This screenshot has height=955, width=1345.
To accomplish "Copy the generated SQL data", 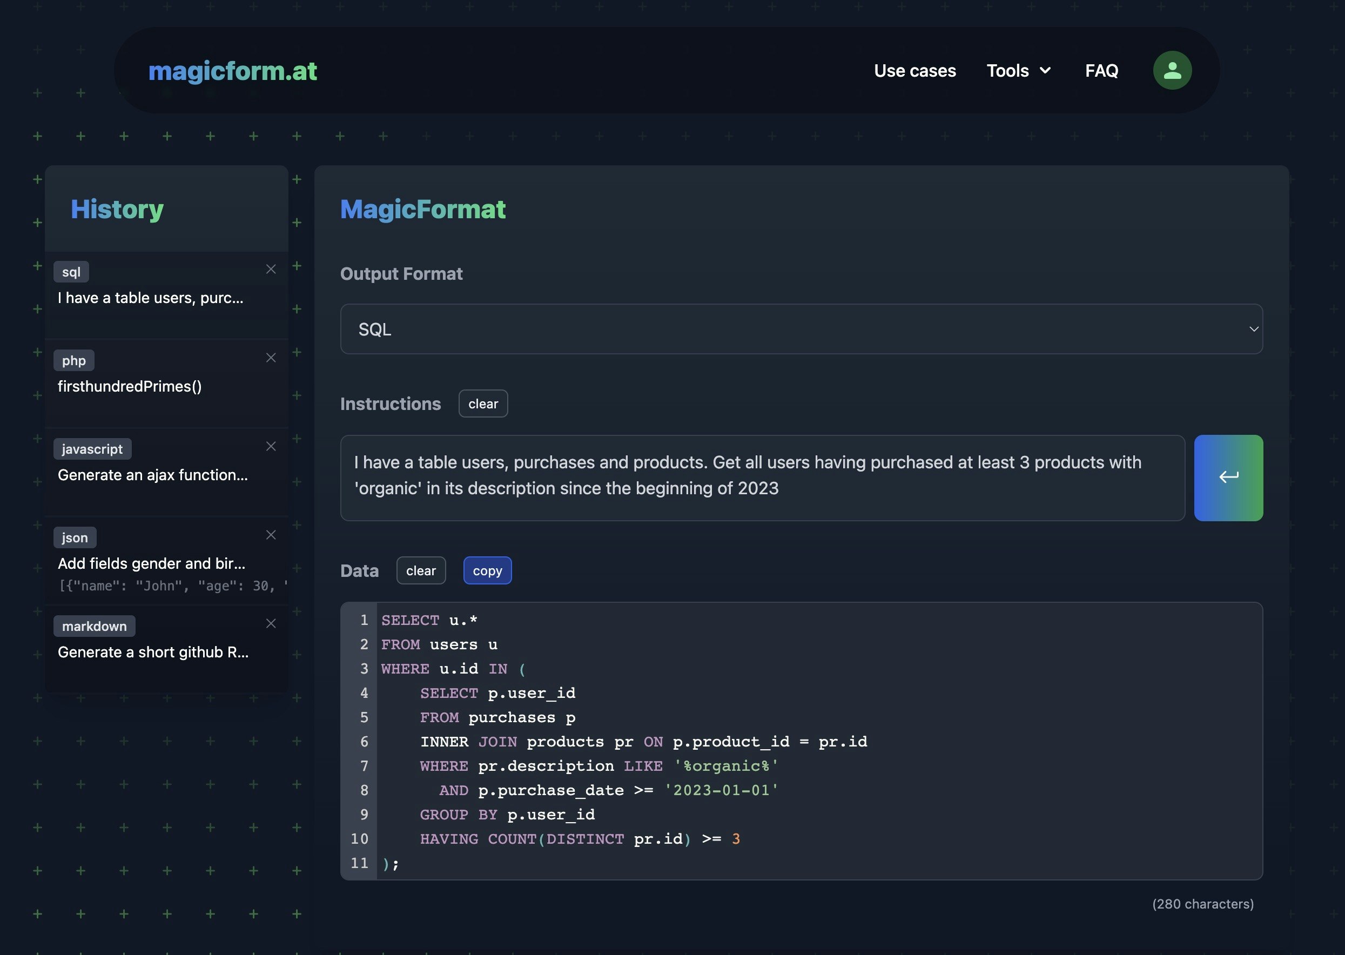I will (x=488, y=570).
